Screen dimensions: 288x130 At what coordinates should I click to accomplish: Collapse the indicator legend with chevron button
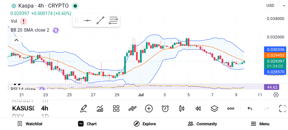coord(16,40)
